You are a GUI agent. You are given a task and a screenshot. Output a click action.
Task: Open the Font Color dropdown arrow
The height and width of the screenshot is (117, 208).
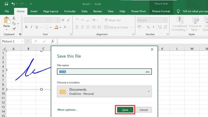tap(69, 27)
